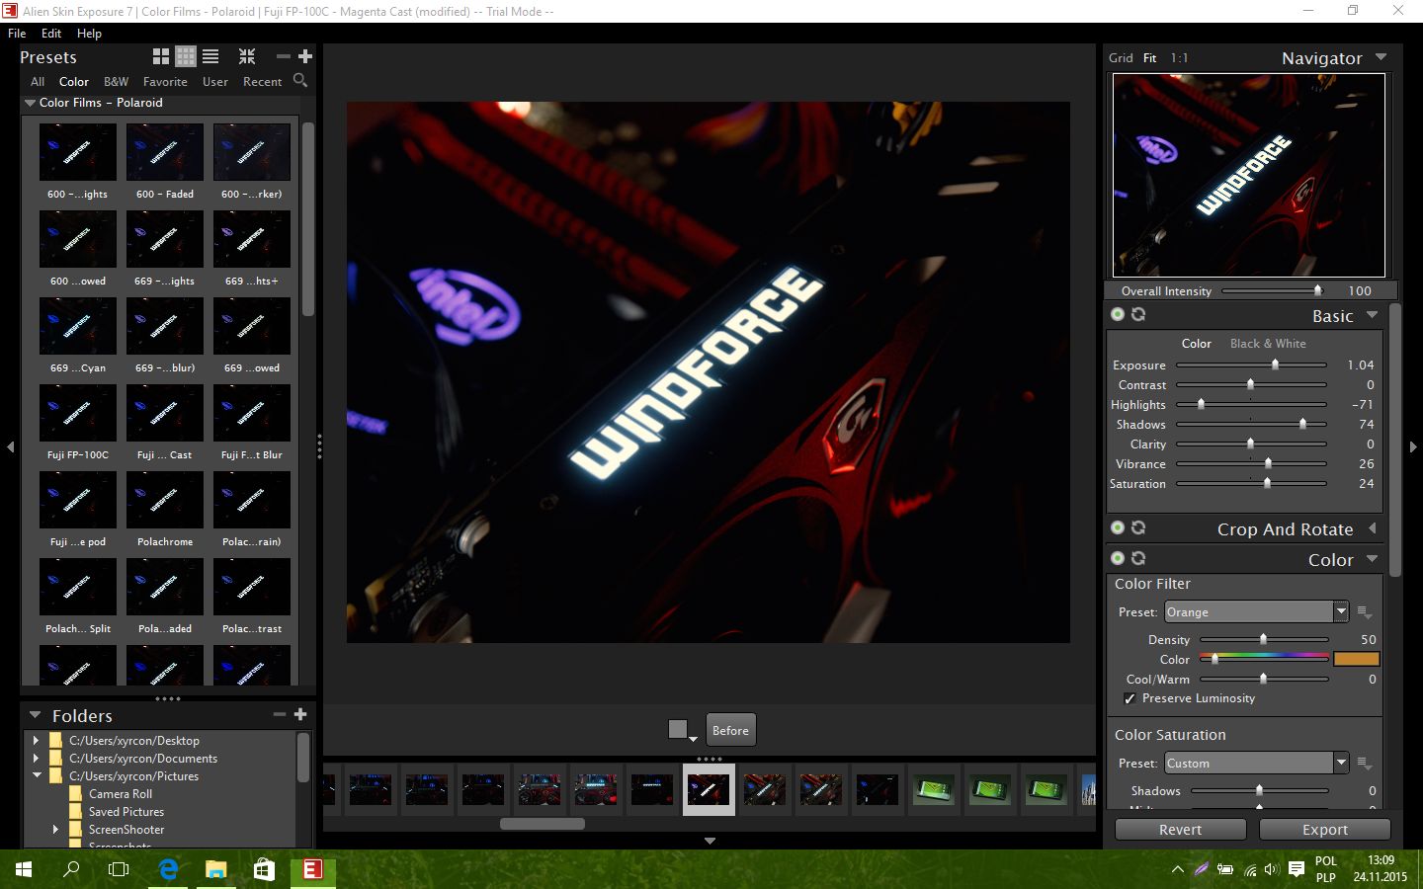Open File Explorer from taskbar
This screenshot has height=889, width=1423.
(215, 869)
